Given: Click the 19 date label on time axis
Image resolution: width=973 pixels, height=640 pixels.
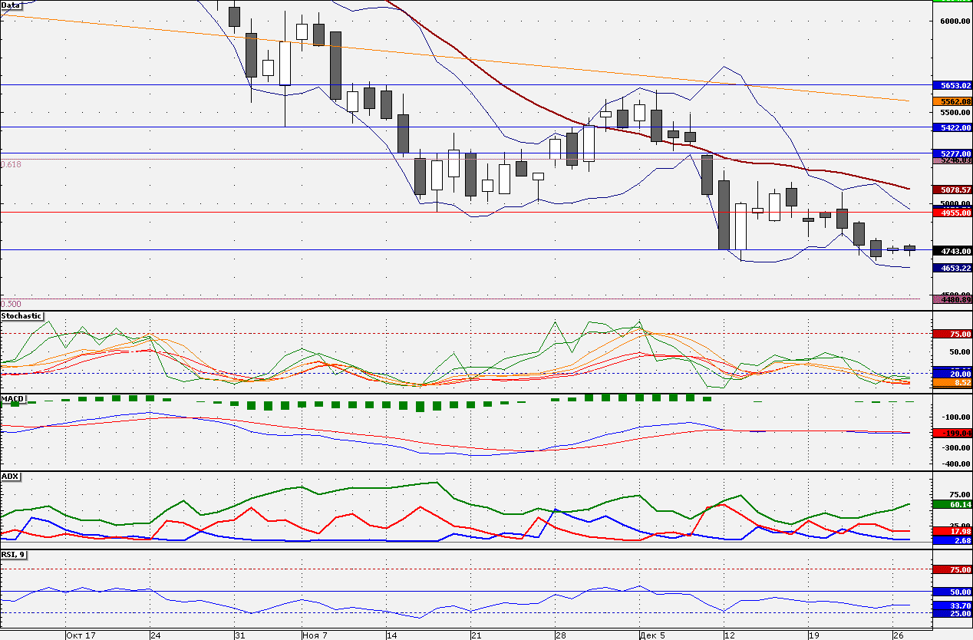Looking at the screenshot, I should (813, 635).
